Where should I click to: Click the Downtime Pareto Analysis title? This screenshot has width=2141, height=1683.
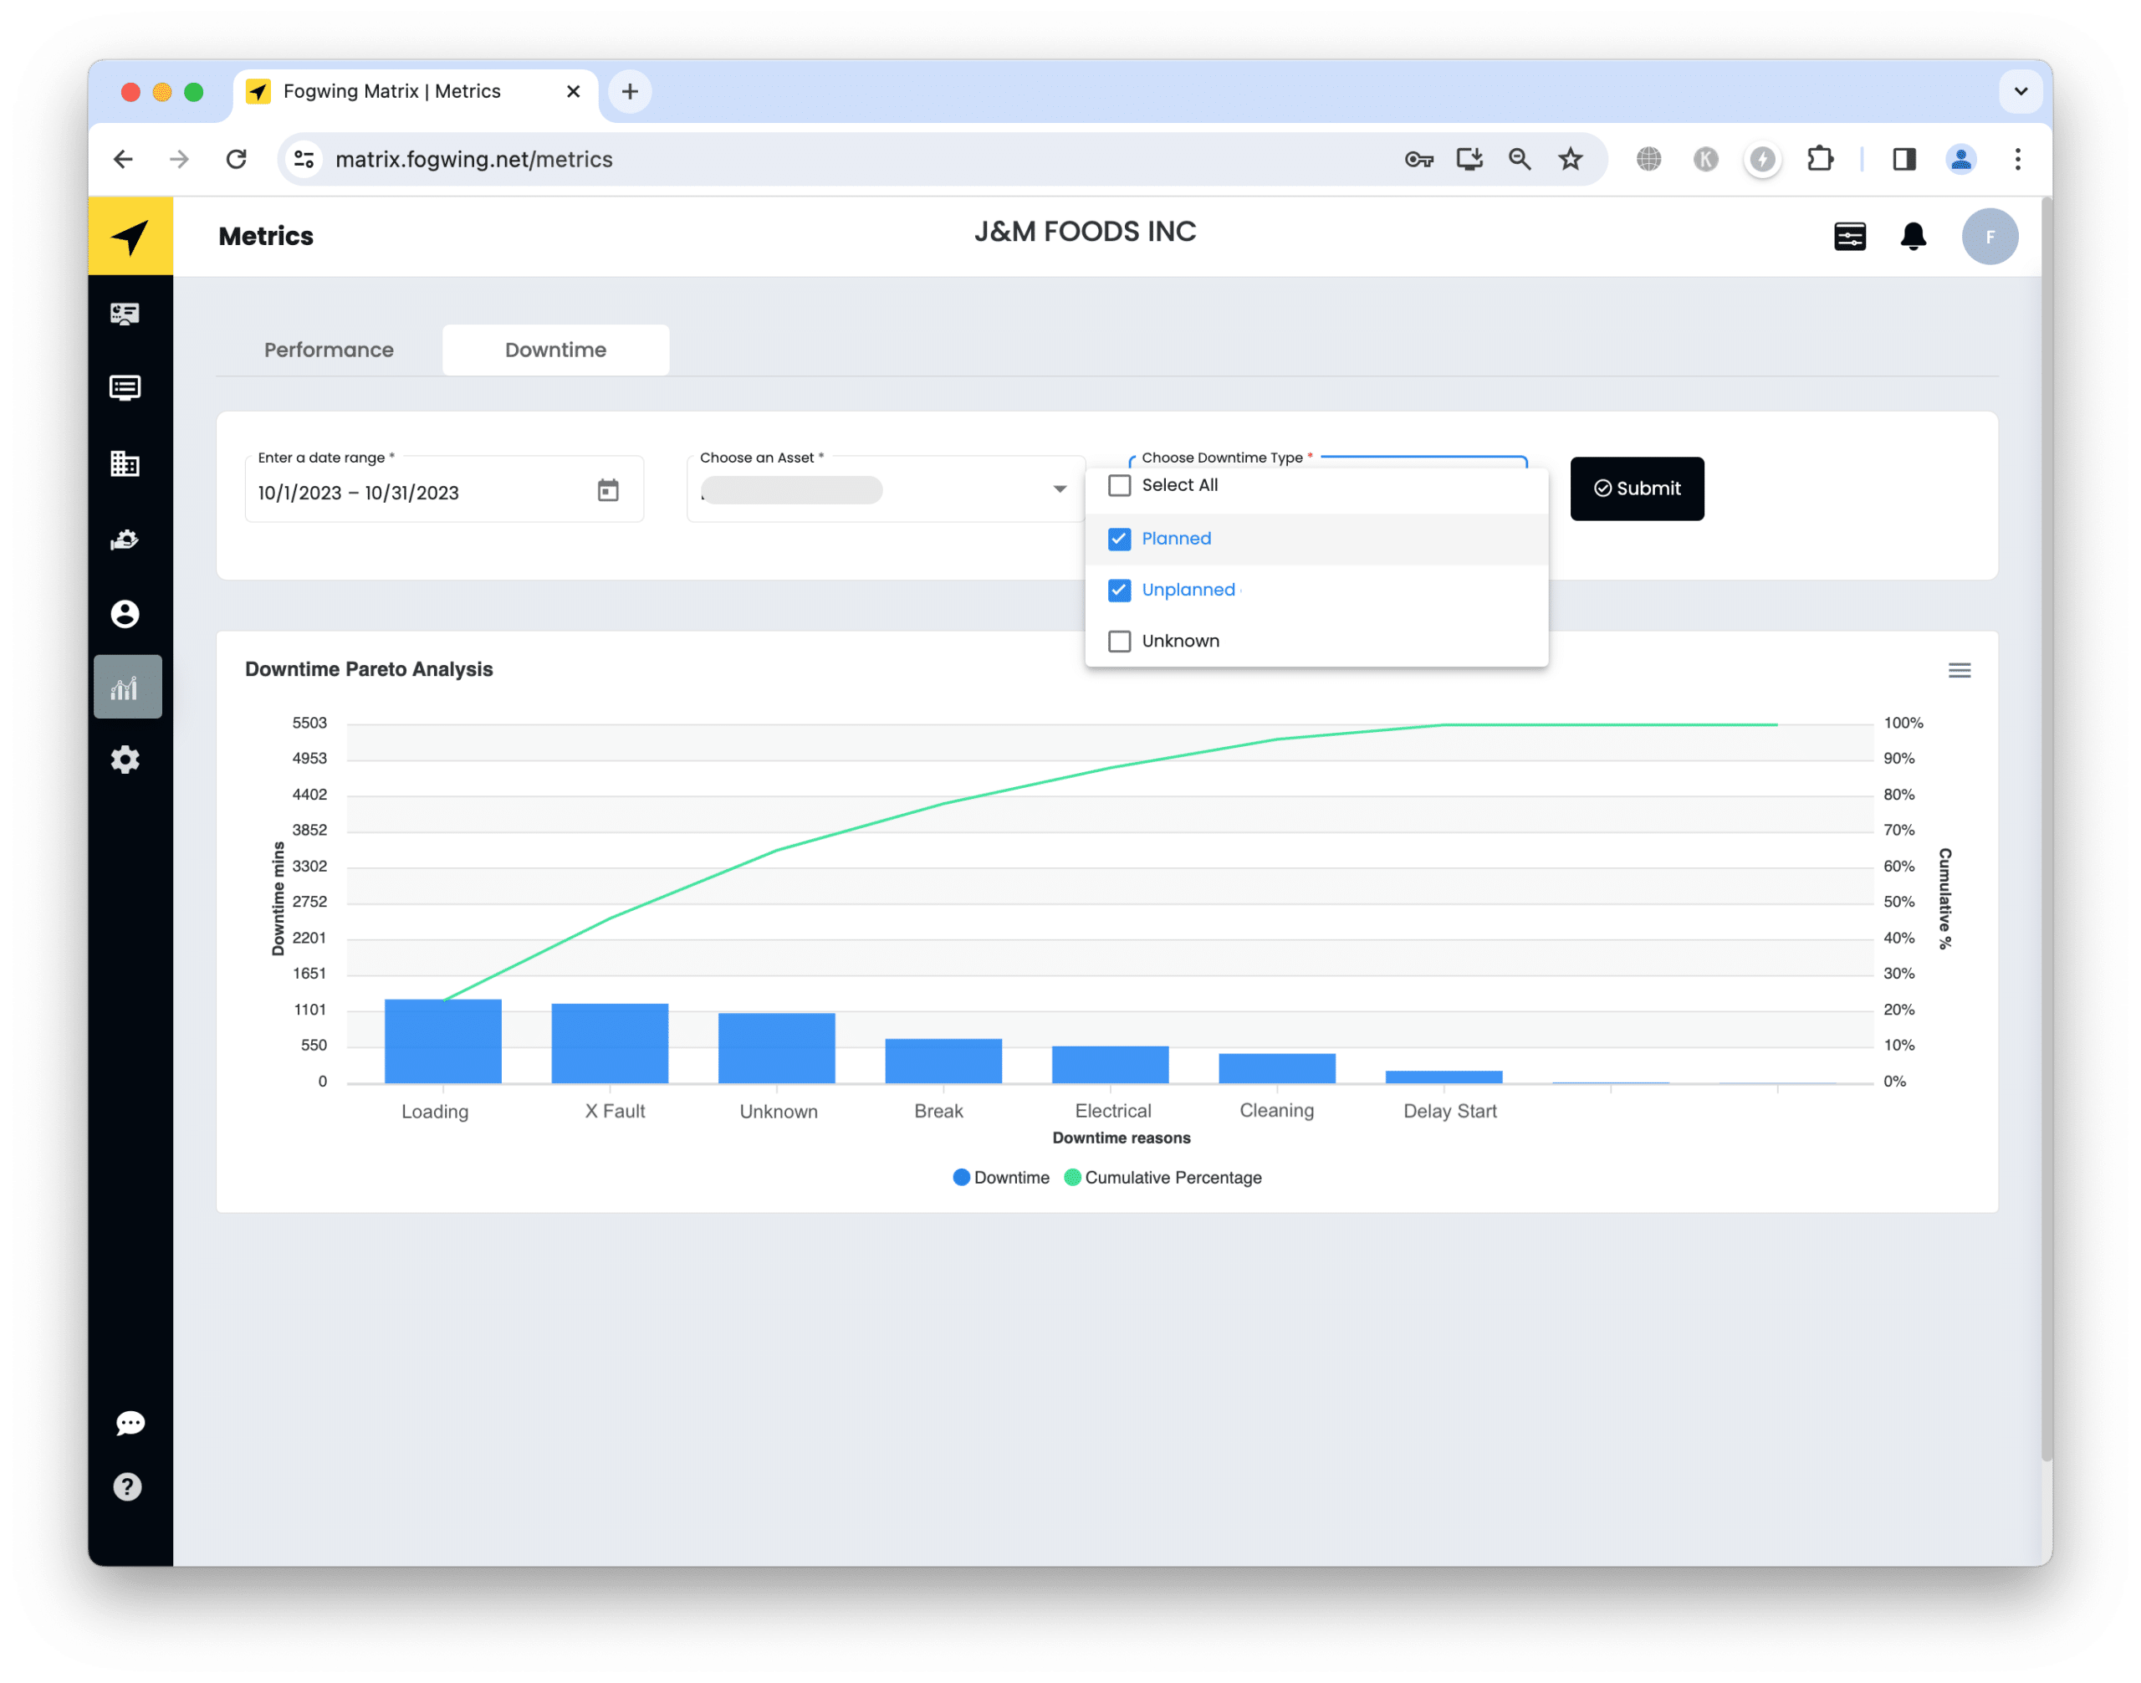click(370, 670)
